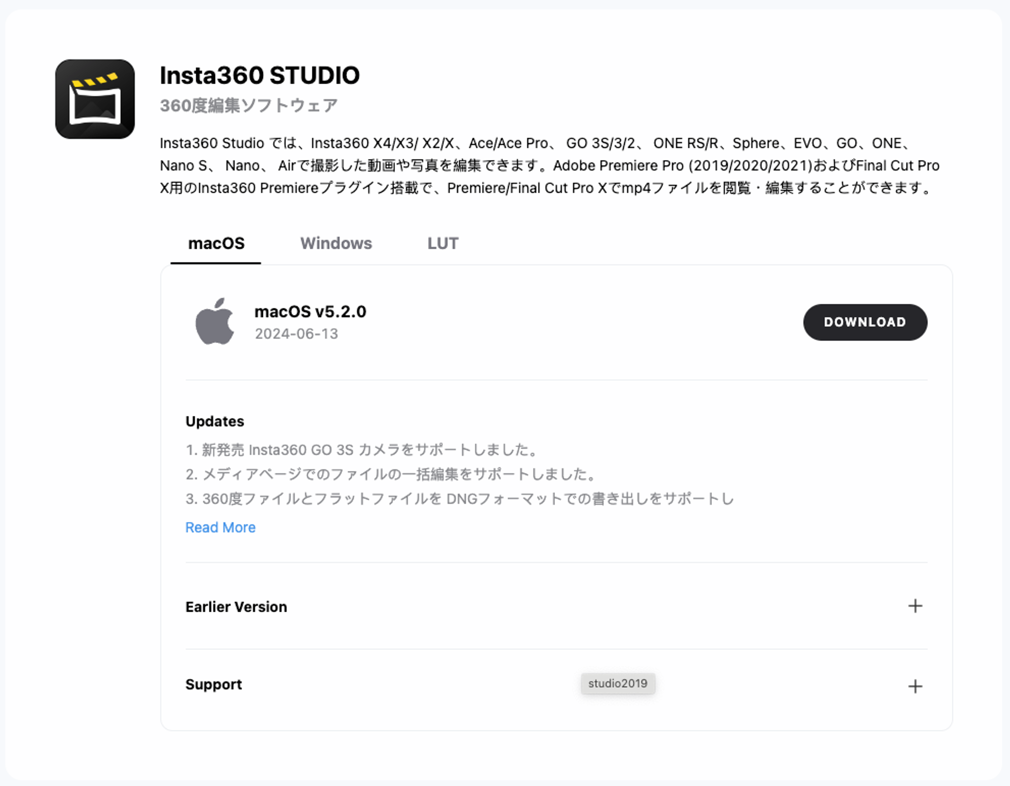The image size is (1010, 786).
Task: Expand Earlier Version with the plus icon
Action: point(915,606)
